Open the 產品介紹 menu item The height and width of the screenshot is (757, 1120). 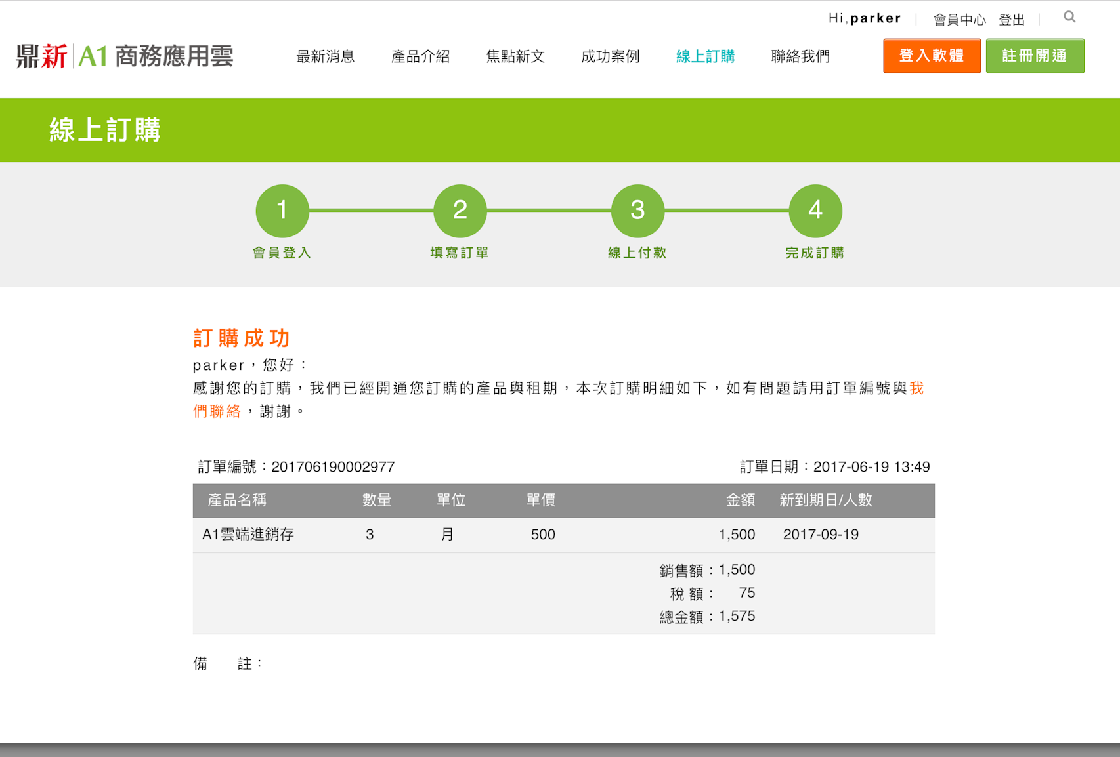pos(420,56)
